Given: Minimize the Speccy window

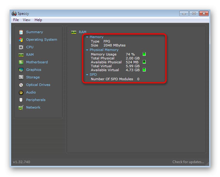Looking at the screenshot, I should pos(184,14).
